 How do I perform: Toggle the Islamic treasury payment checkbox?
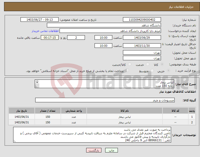pyautogui.click(x=127, y=70)
